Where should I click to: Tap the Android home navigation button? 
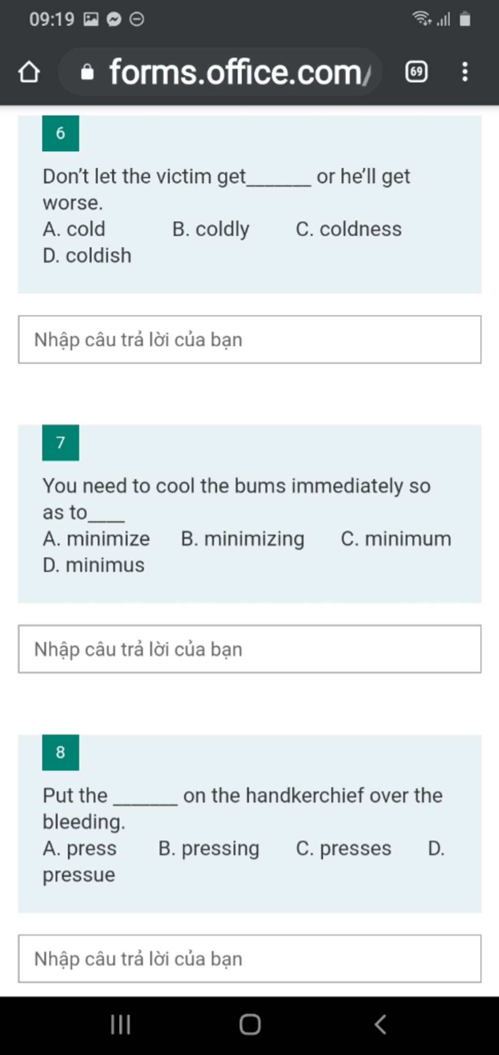250,1024
